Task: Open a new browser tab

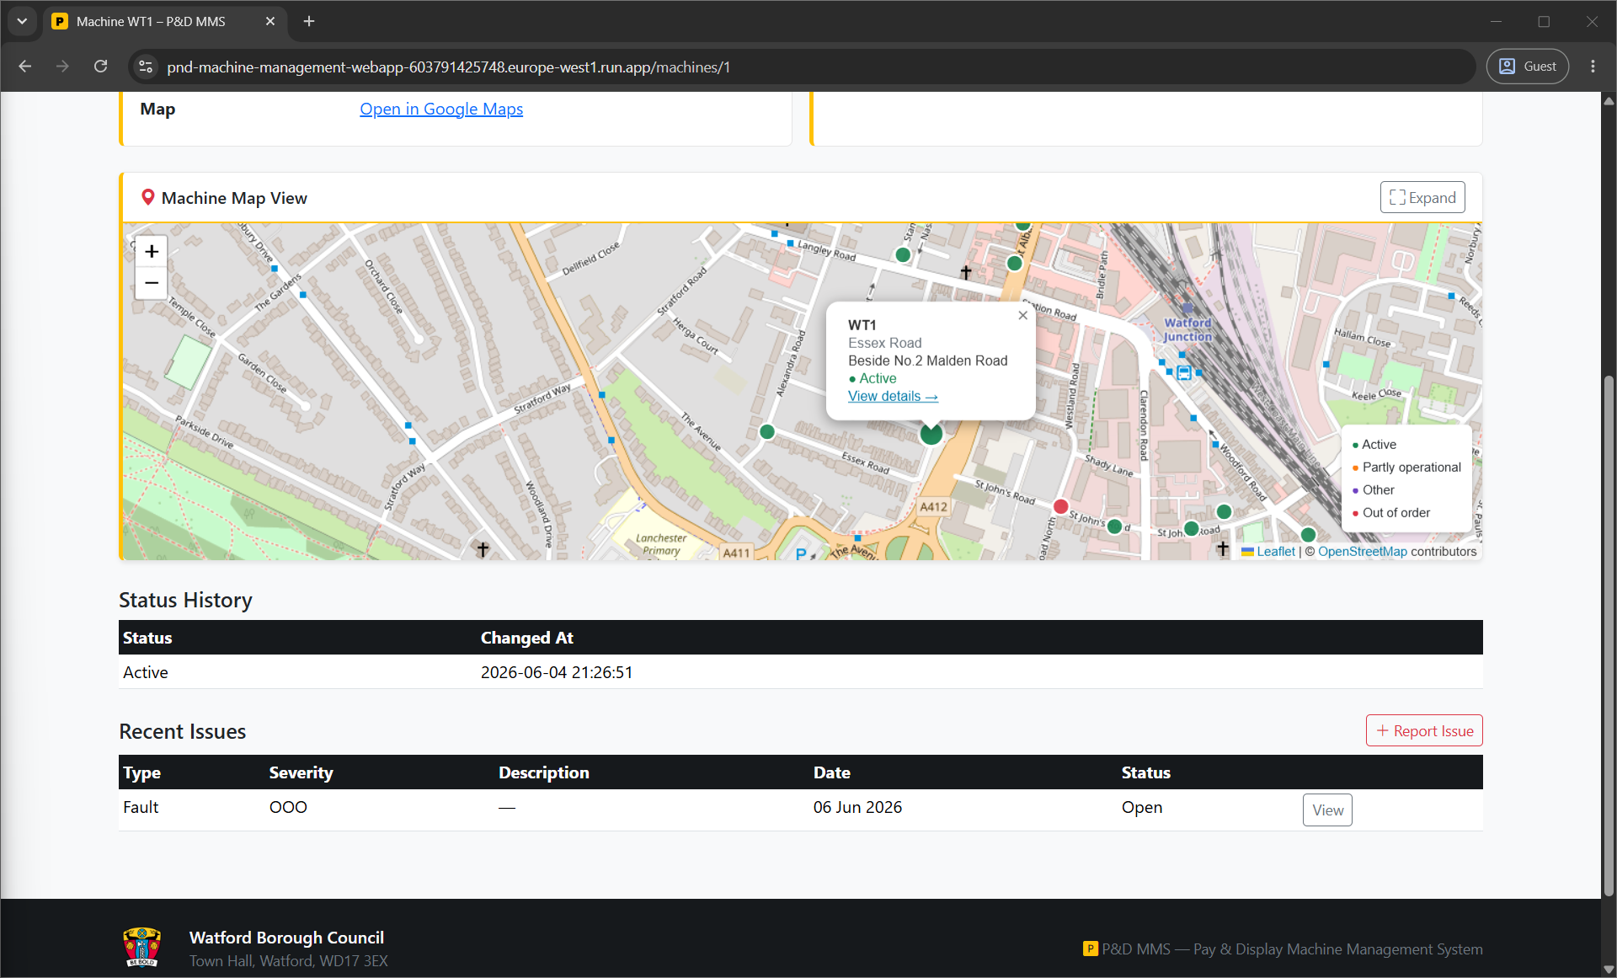Action: pyautogui.click(x=309, y=21)
